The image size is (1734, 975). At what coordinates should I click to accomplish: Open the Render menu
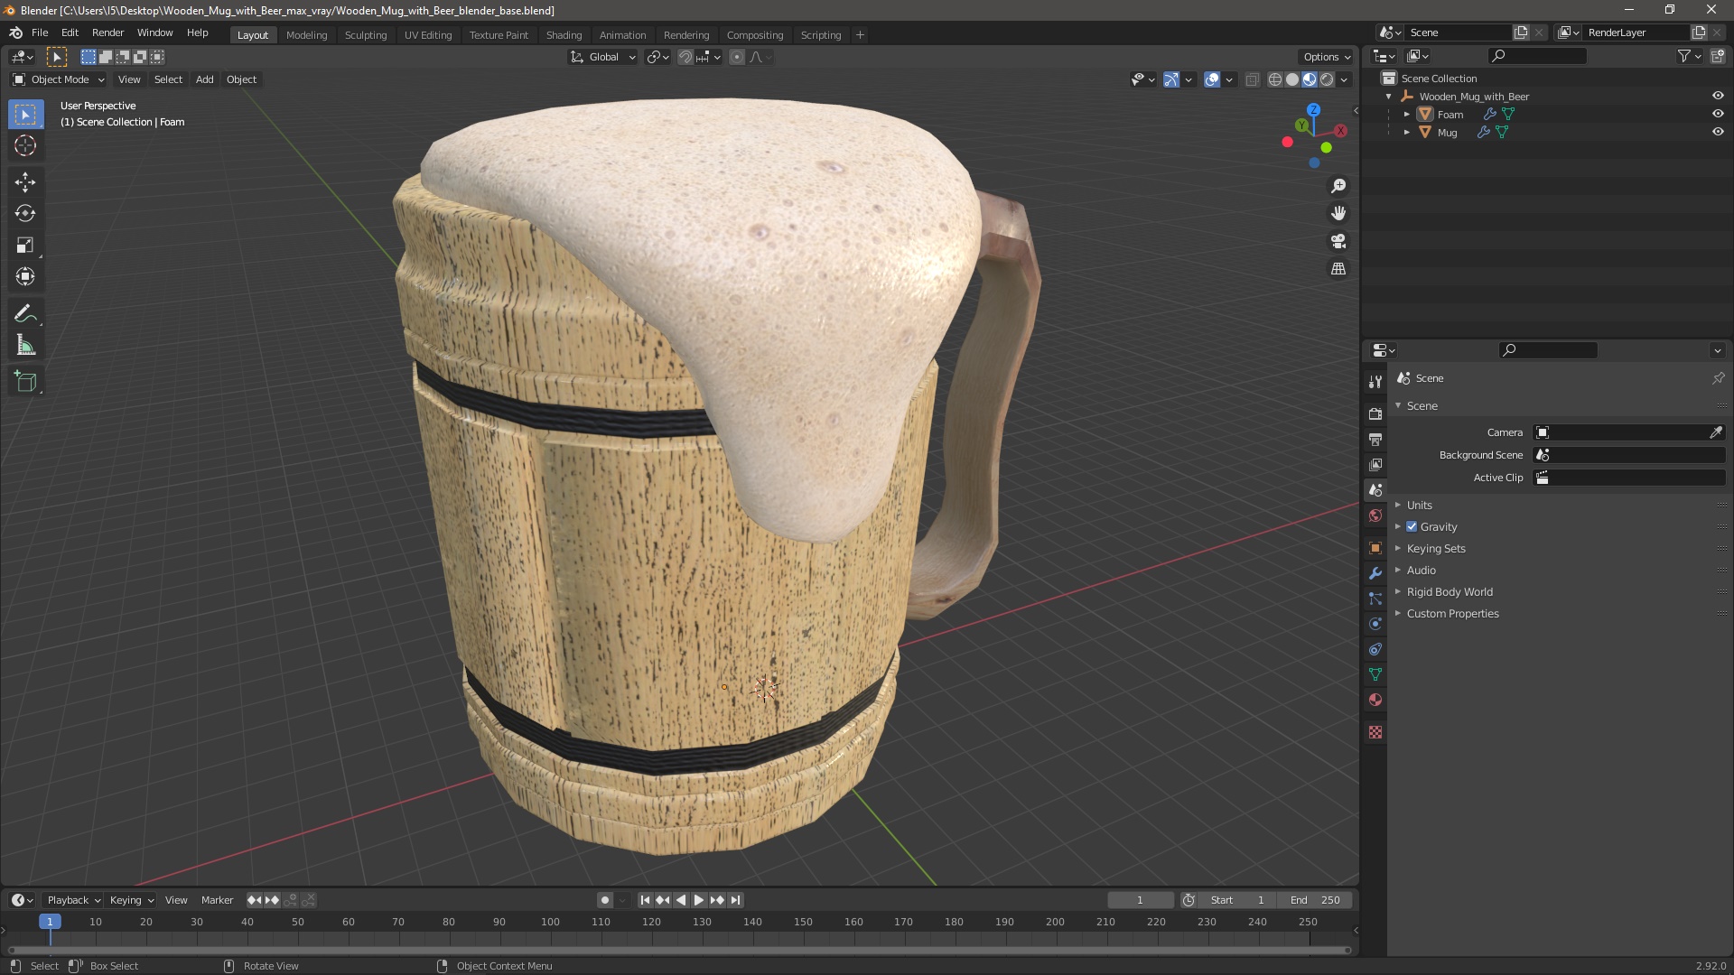click(107, 32)
